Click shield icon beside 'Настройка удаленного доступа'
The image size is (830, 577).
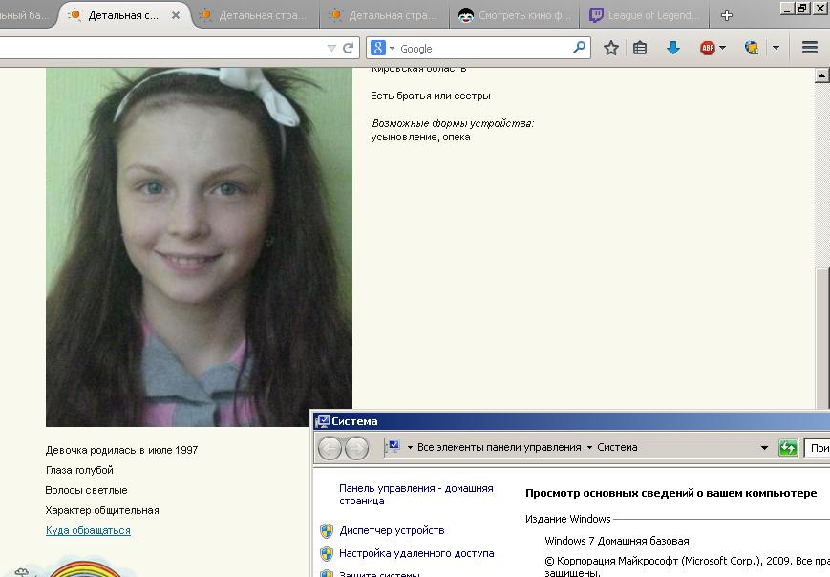(327, 554)
